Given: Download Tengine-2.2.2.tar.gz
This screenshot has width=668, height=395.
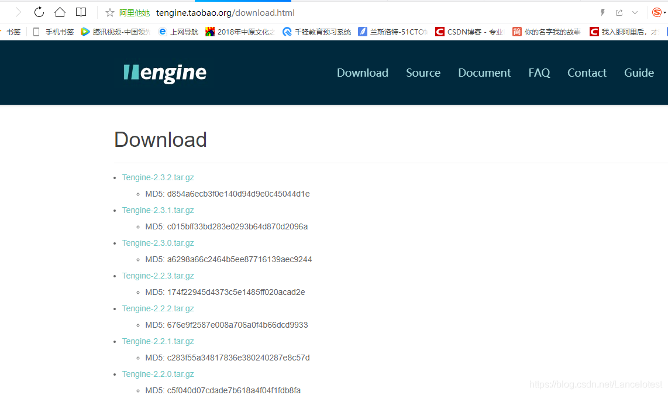Looking at the screenshot, I should pyautogui.click(x=157, y=308).
